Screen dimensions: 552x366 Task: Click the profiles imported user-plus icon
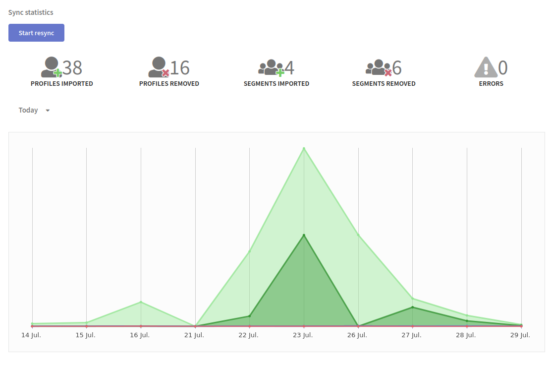click(52, 67)
